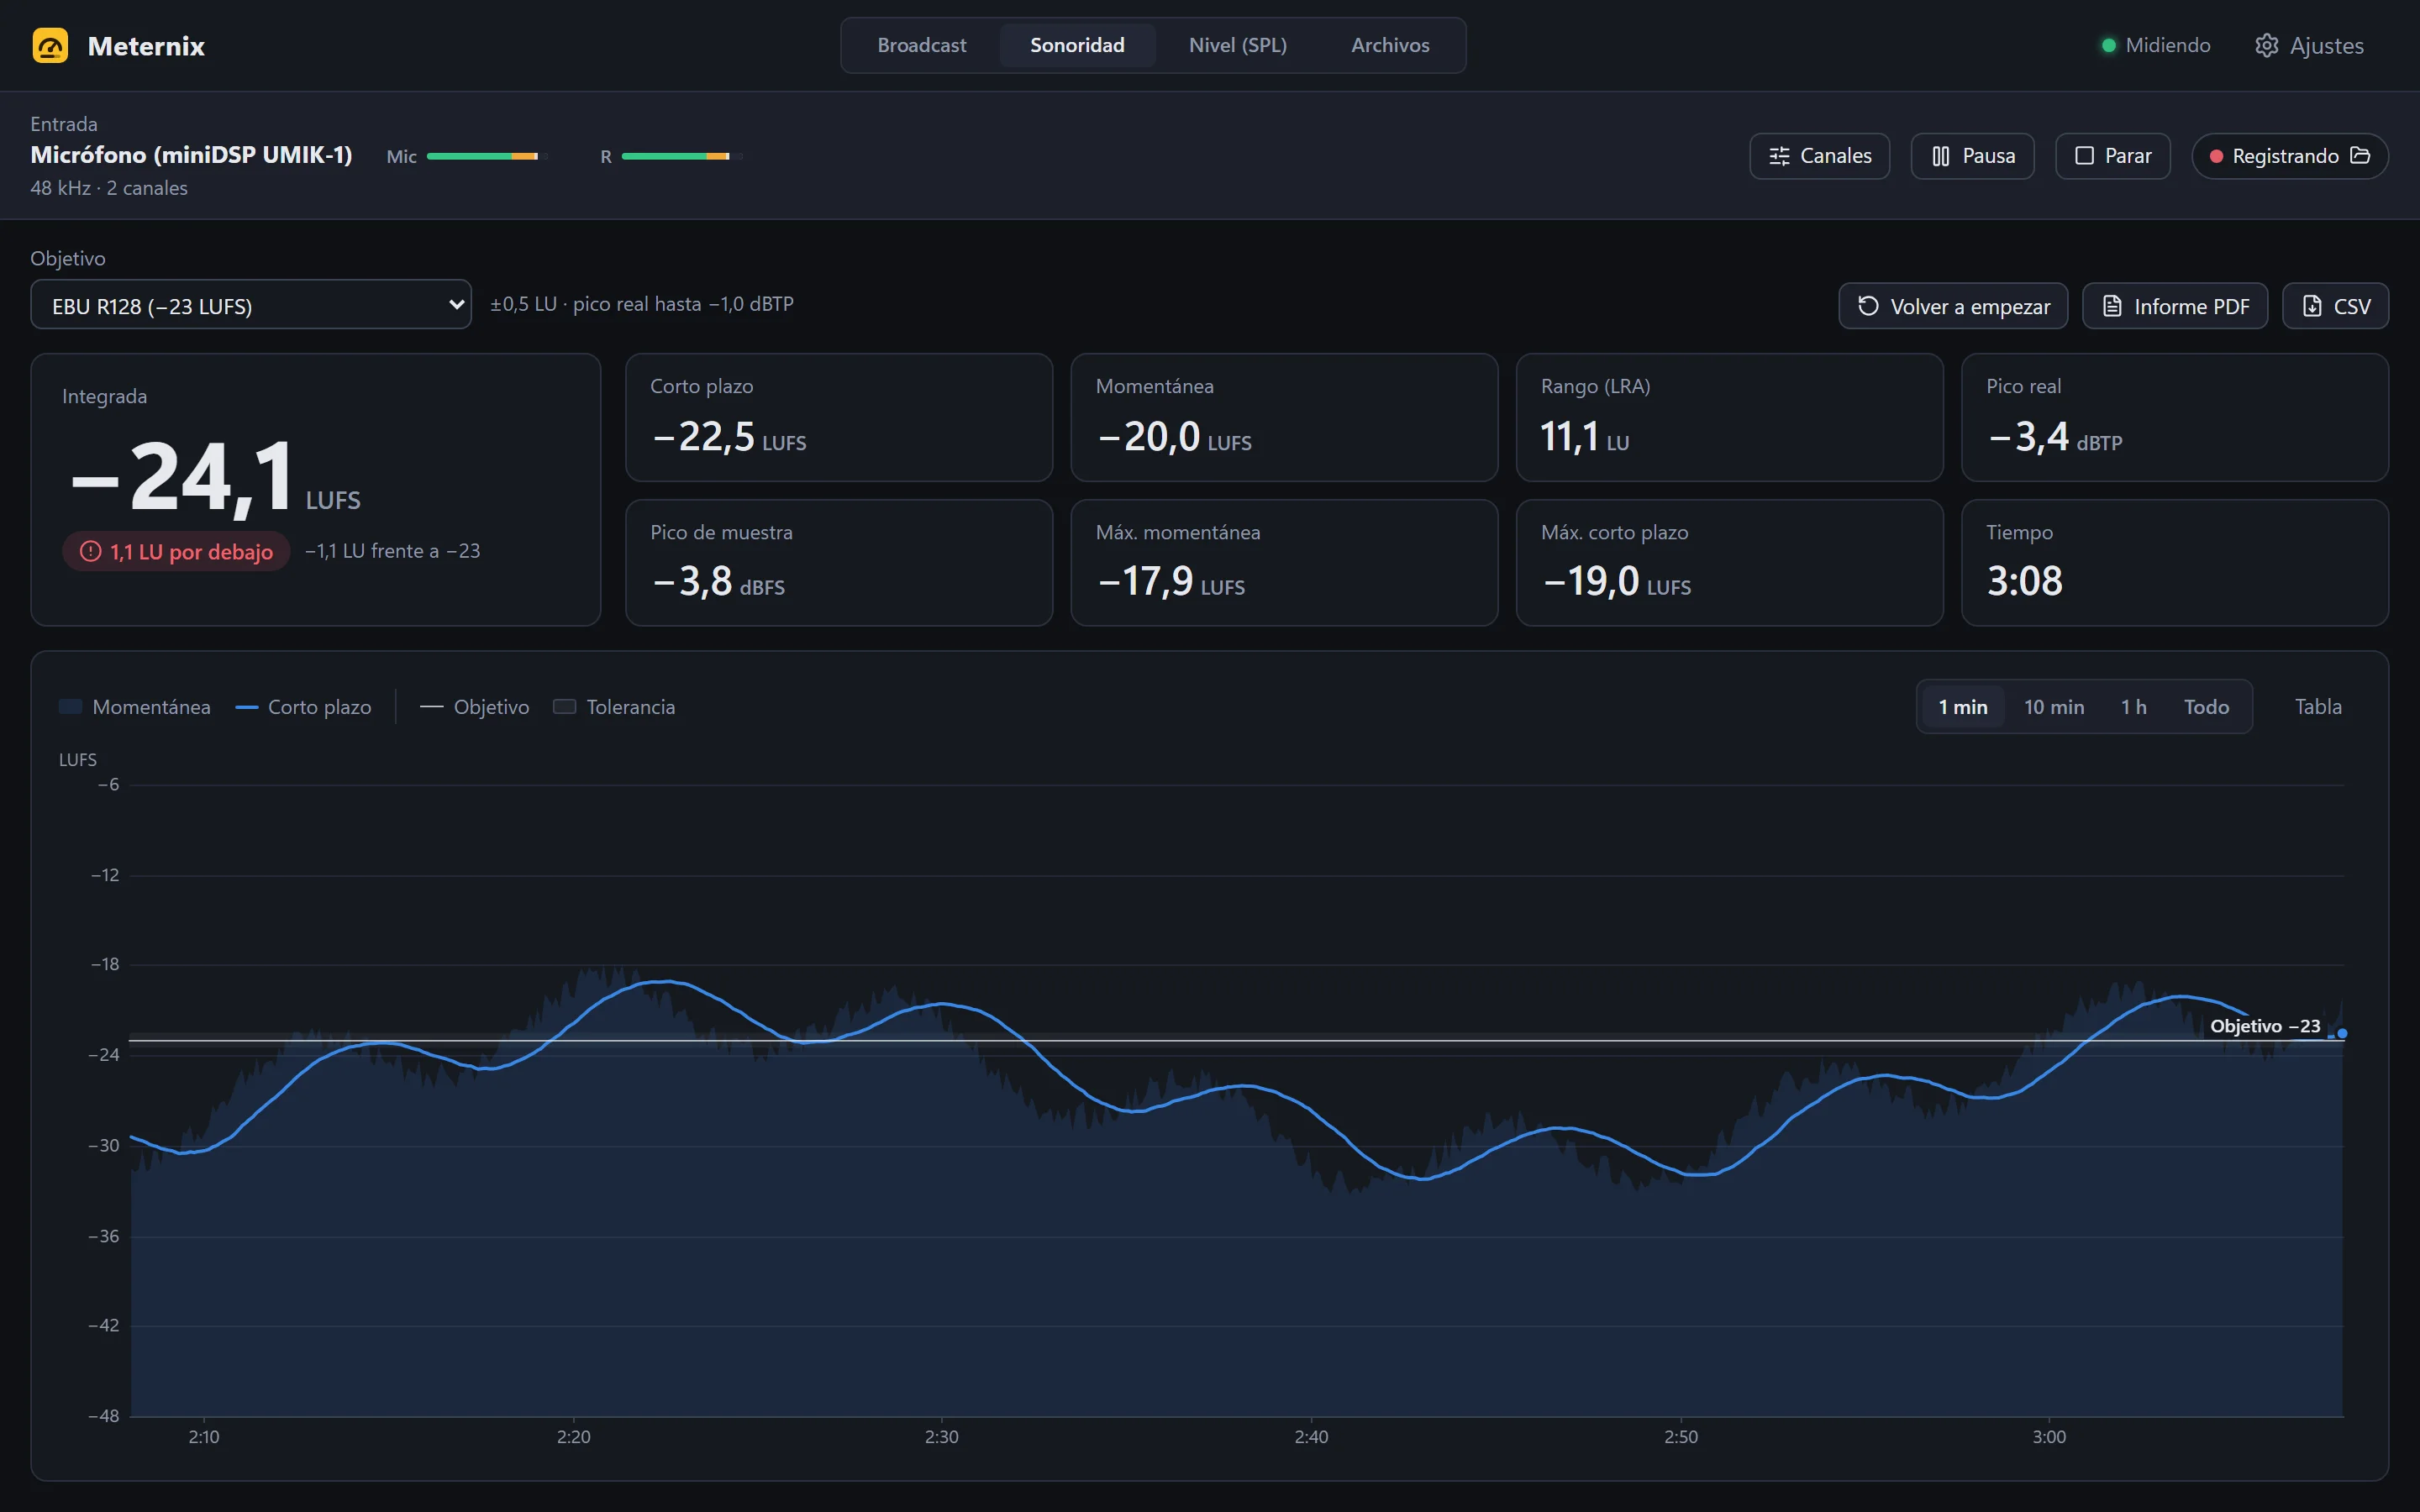Image resolution: width=2420 pixels, height=1512 pixels.
Task: Click the Tabla view button
Action: (2318, 707)
